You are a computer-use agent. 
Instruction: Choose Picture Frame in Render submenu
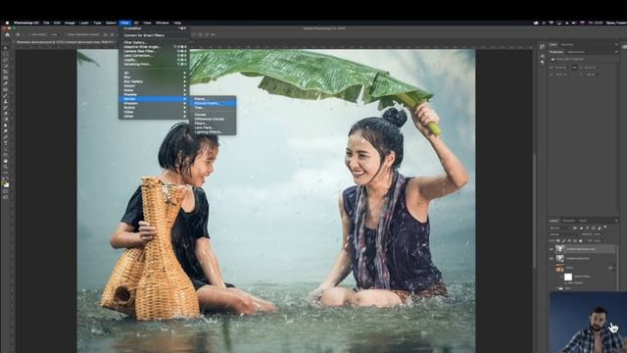click(213, 103)
